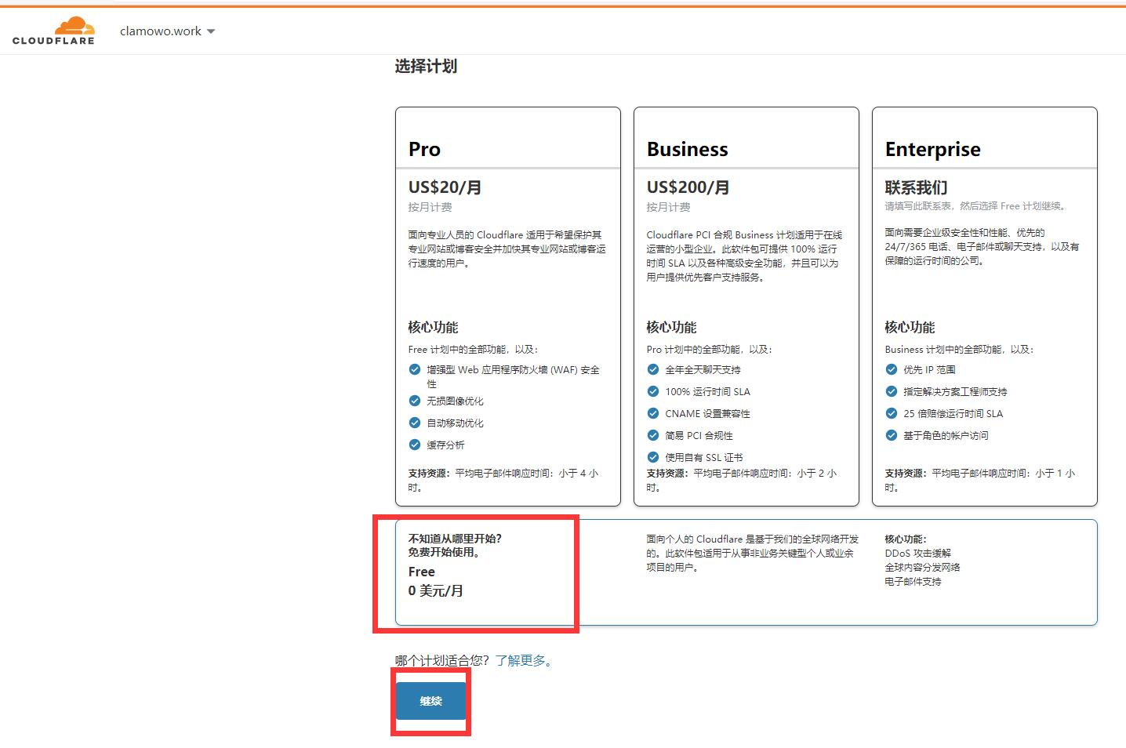1126x748 pixels.
Task: Click the 选择计划 page heading
Action: (x=426, y=66)
